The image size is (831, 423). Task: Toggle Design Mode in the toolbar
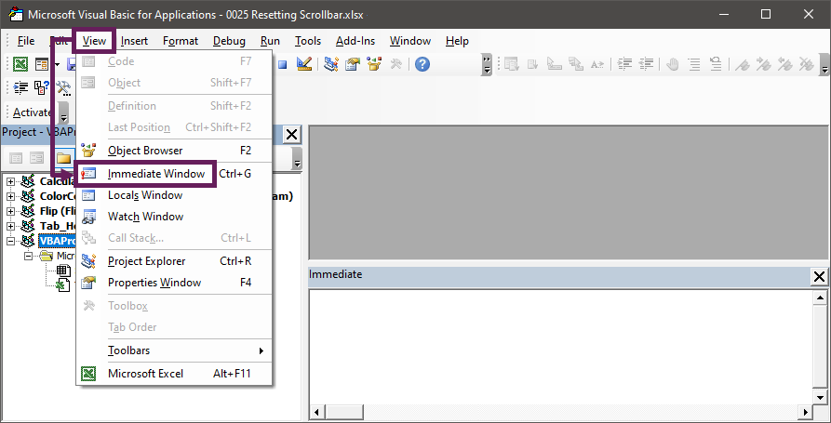tap(304, 64)
